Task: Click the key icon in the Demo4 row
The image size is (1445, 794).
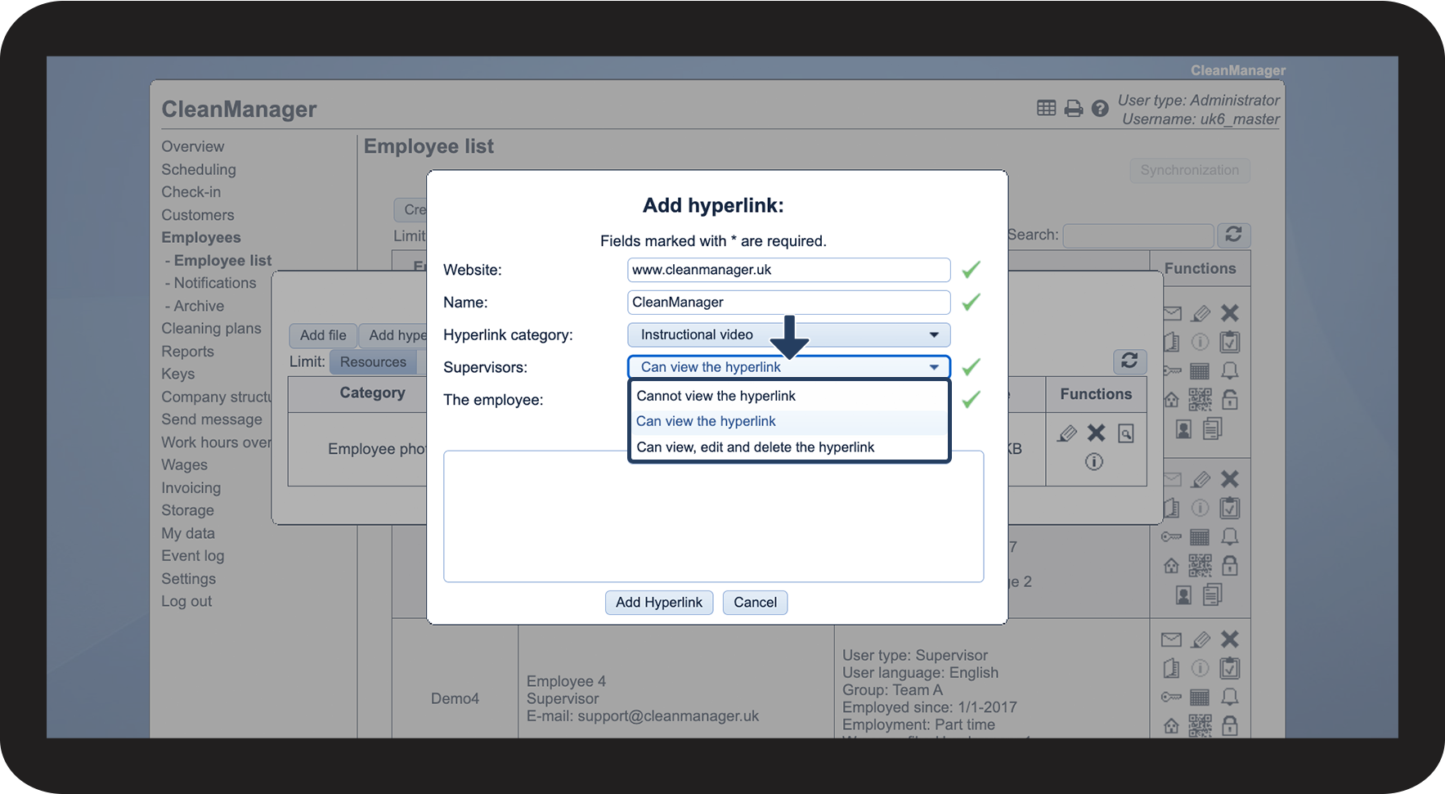Action: pos(1171,698)
